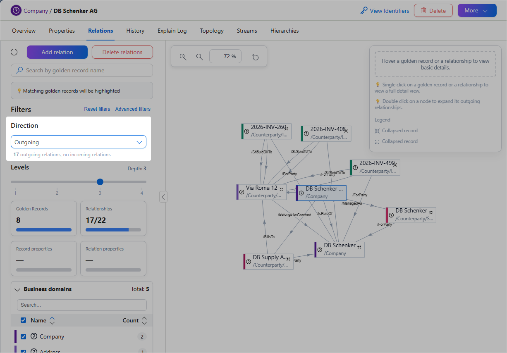Open View Identifiers link
The width and height of the screenshot is (507, 353).
[x=389, y=11]
